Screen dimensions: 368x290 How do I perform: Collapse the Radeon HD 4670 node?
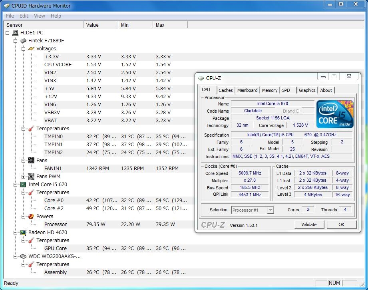(x=16, y=232)
